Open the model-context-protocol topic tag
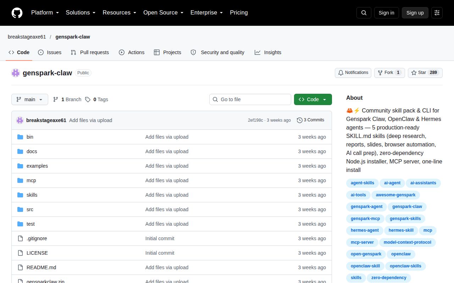 pyautogui.click(x=408, y=242)
